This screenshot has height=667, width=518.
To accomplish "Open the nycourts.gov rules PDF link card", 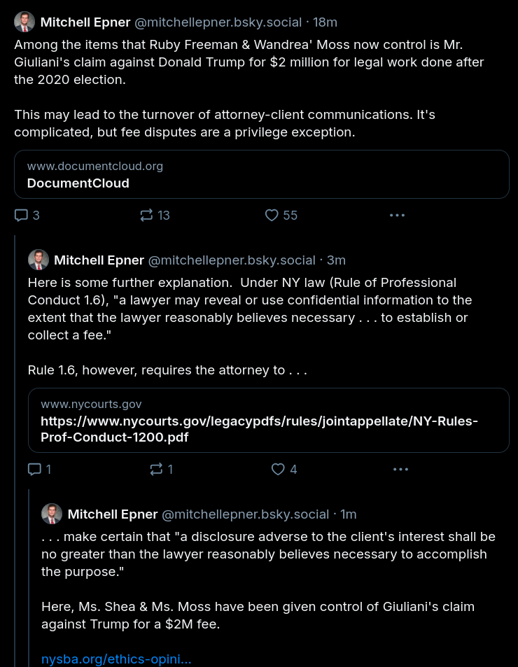I will click(x=269, y=420).
